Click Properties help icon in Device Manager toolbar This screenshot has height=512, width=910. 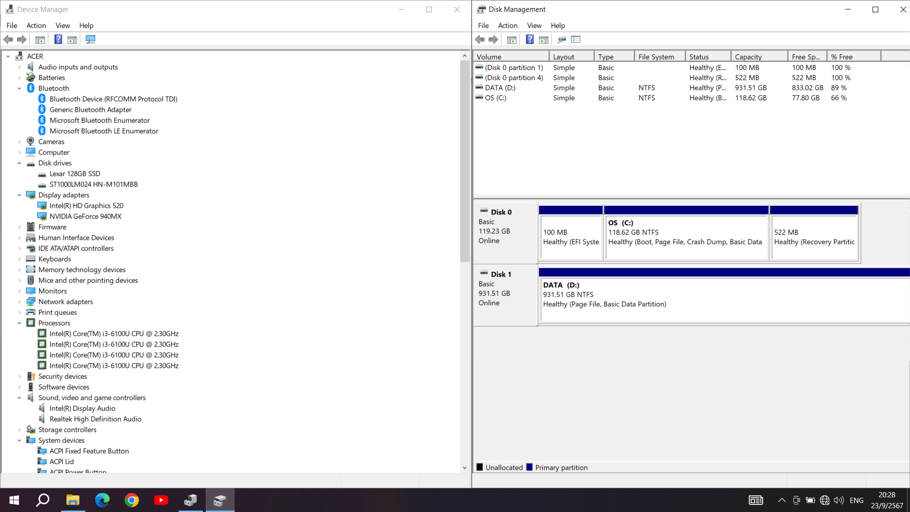pos(58,39)
